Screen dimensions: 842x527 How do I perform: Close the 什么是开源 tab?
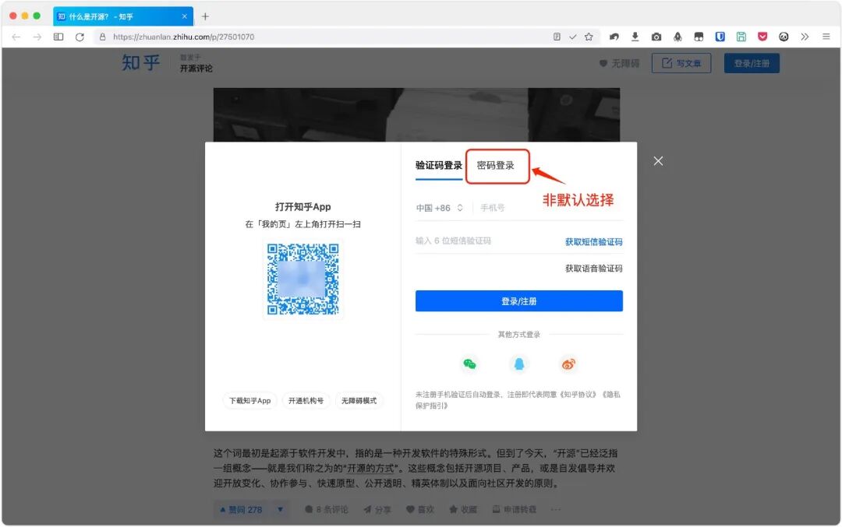pyautogui.click(x=184, y=16)
